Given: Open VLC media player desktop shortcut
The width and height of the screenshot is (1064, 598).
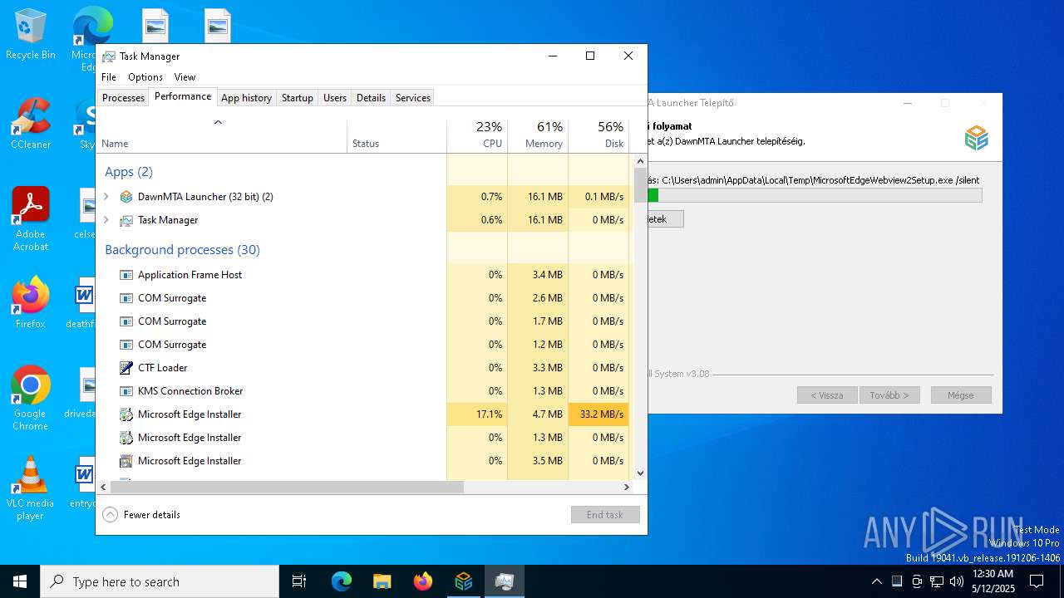Looking at the screenshot, I should (31, 488).
